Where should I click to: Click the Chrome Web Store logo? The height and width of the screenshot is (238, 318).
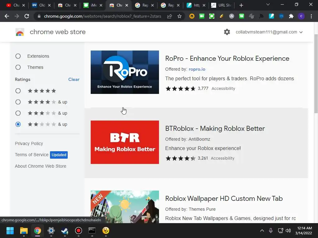20,32
